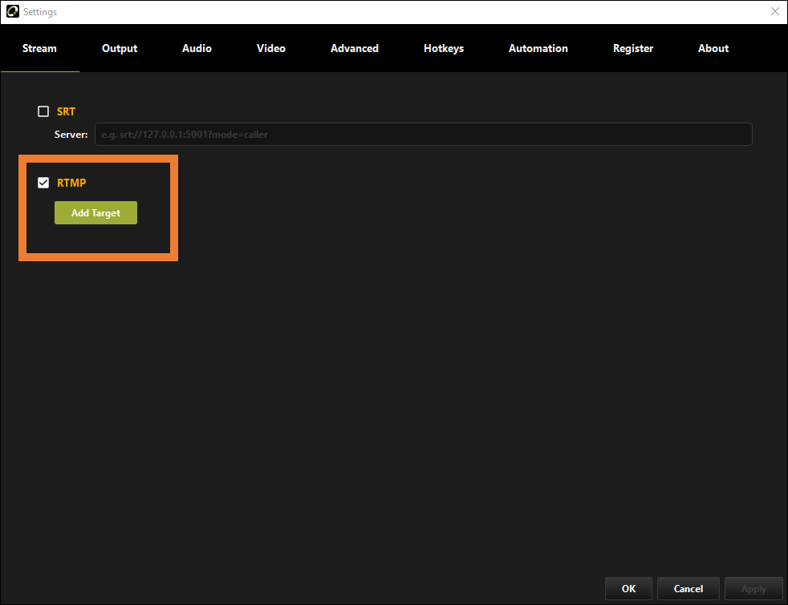The image size is (788, 605).
Task: Uncheck the RTMP checkbox
Action: (x=43, y=183)
